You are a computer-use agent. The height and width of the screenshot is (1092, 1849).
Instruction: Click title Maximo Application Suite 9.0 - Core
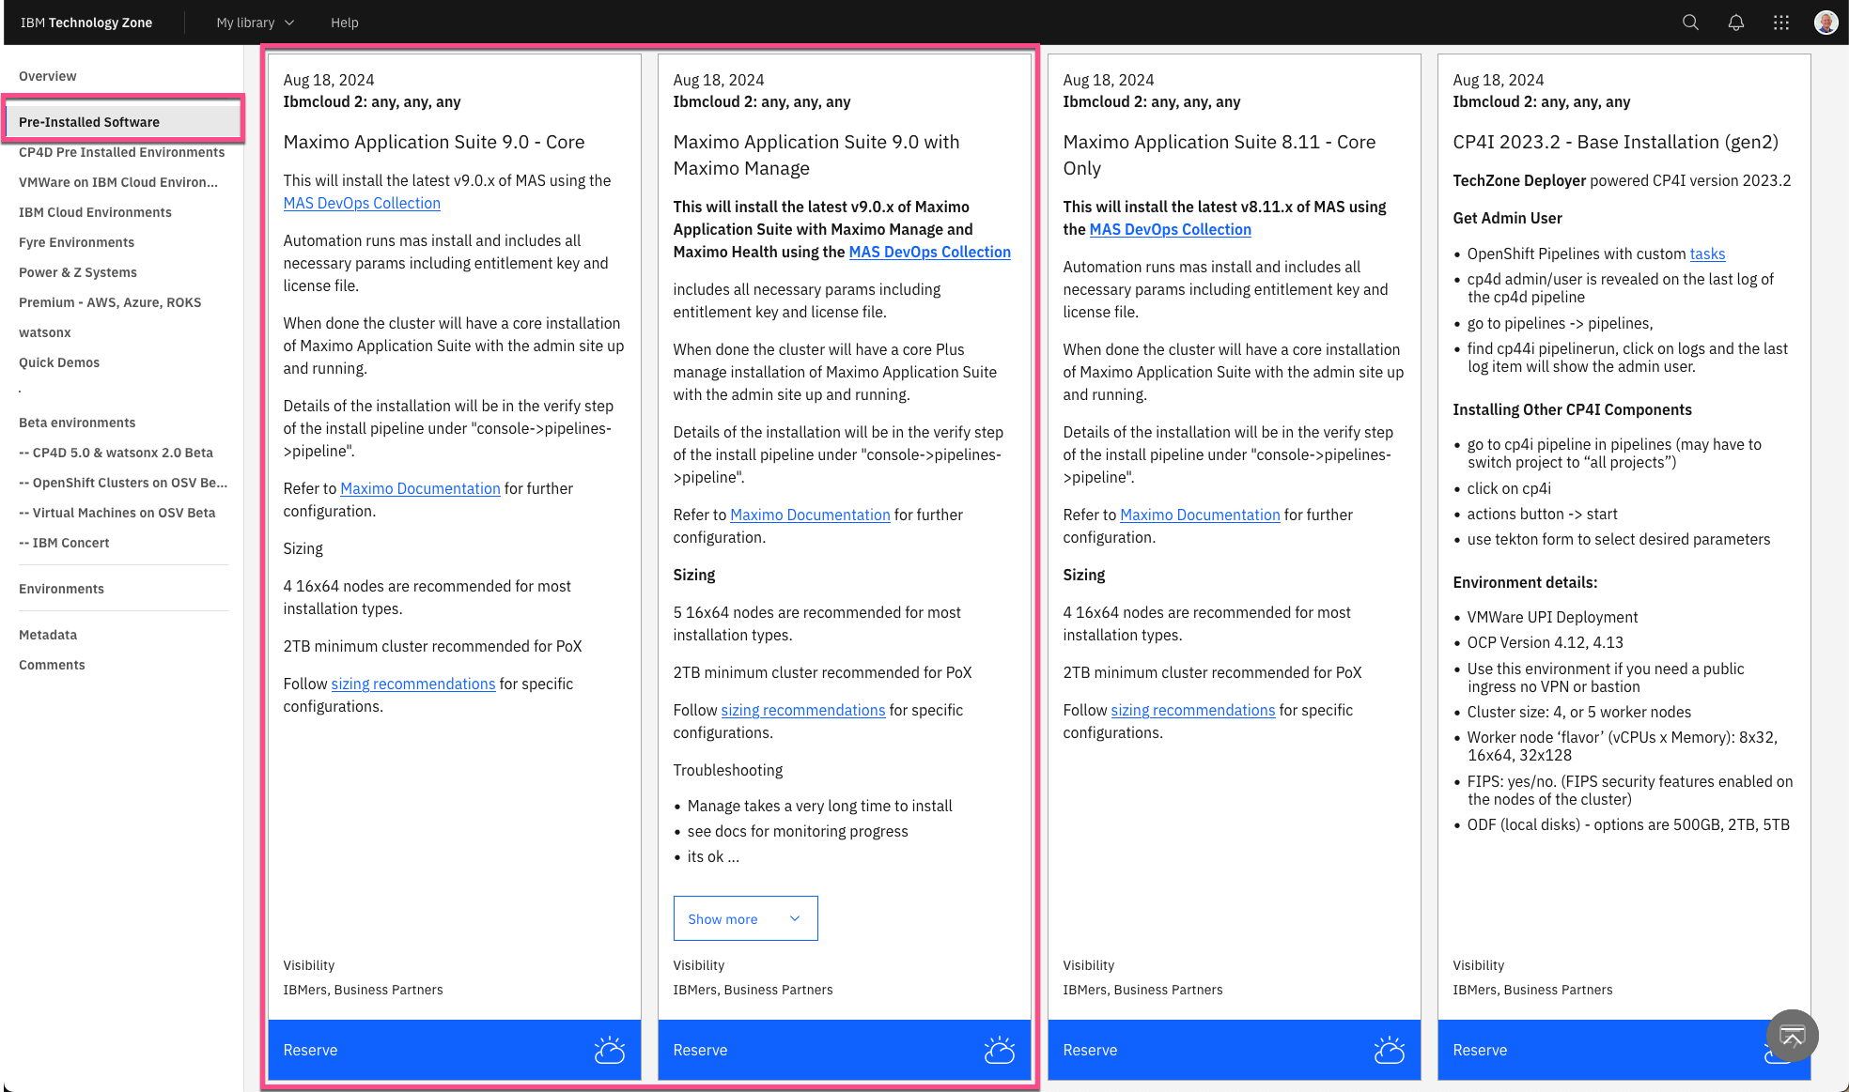point(434,142)
